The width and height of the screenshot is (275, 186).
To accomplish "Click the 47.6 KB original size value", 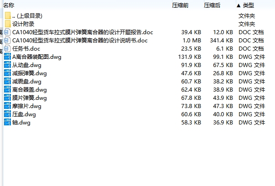I will (191, 73).
